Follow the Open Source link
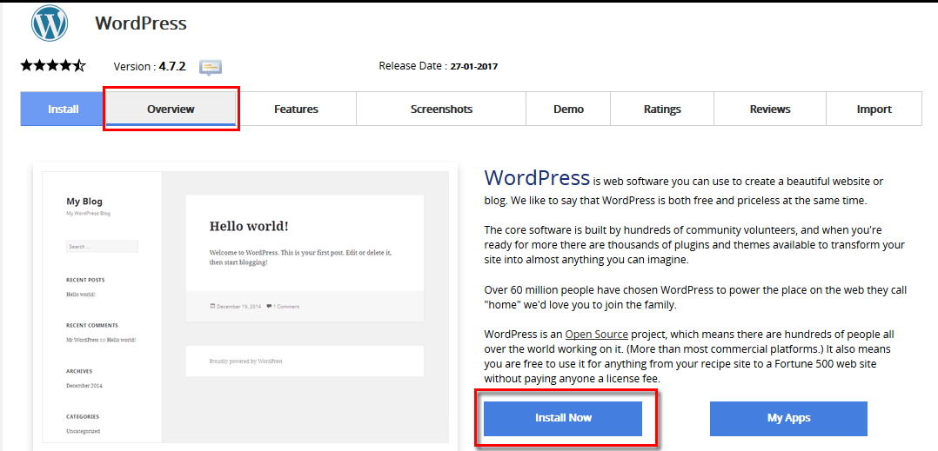Viewport: 938px width, 451px height. tap(596, 334)
